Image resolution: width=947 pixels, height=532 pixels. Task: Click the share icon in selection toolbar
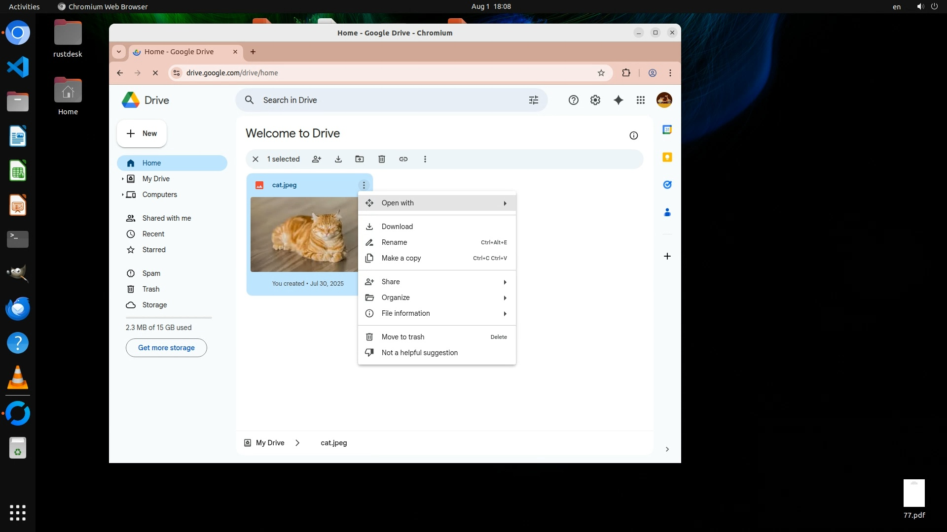[x=317, y=159]
